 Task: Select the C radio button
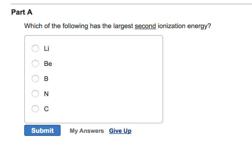point(35,109)
